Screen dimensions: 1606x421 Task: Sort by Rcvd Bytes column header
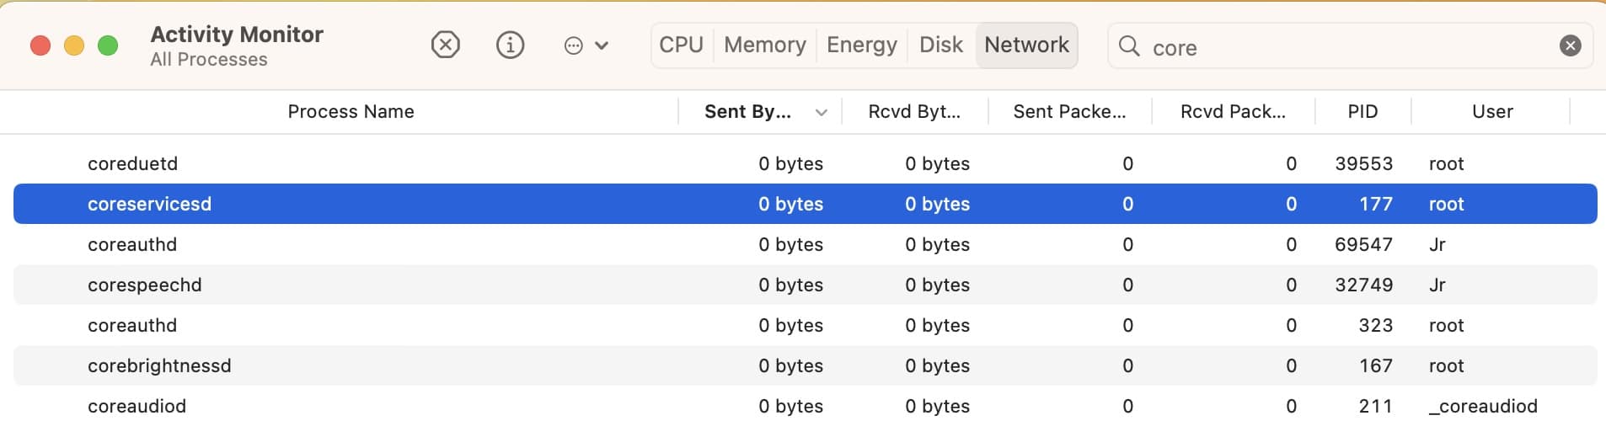pyautogui.click(x=914, y=111)
